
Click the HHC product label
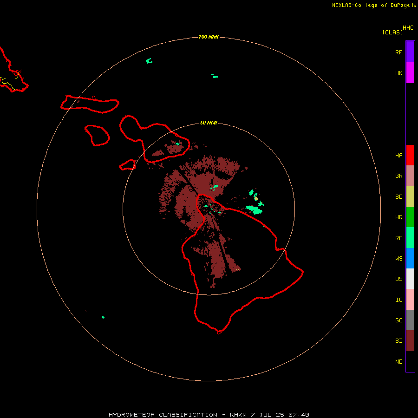pos(408,28)
